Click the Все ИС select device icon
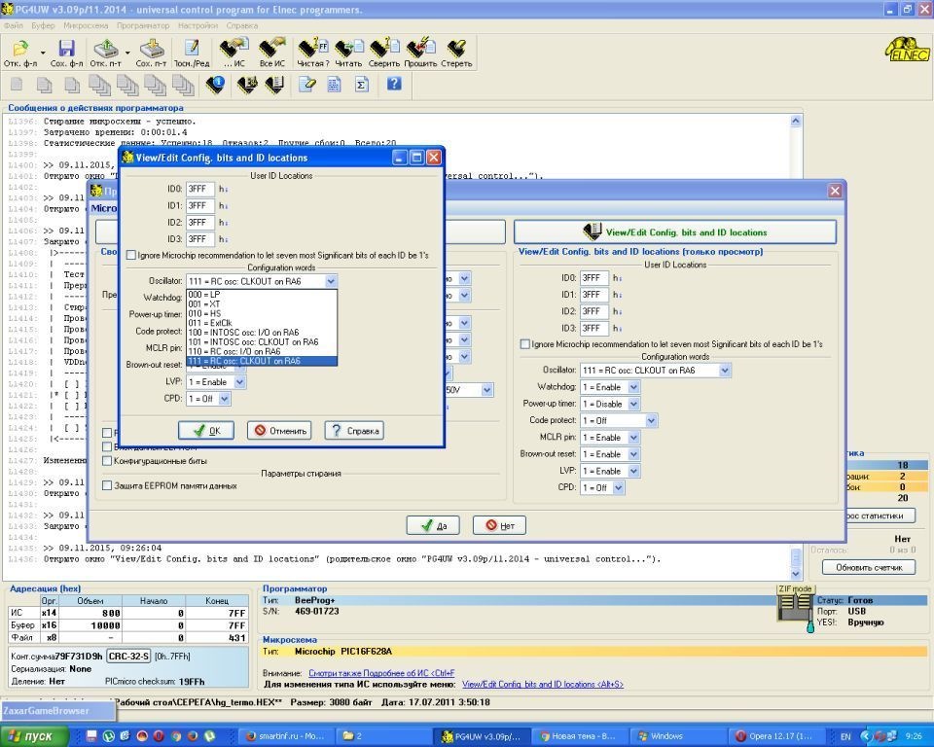This screenshot has height=747, width=934. pyautogui.click(x=272, y=48)
